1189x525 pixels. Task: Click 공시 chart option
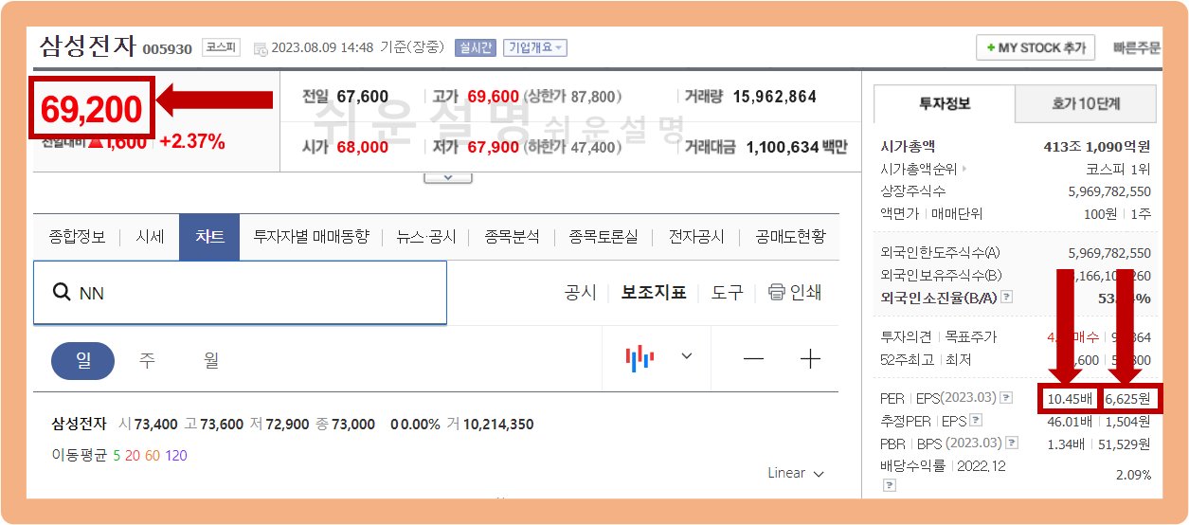click(581, 293)
